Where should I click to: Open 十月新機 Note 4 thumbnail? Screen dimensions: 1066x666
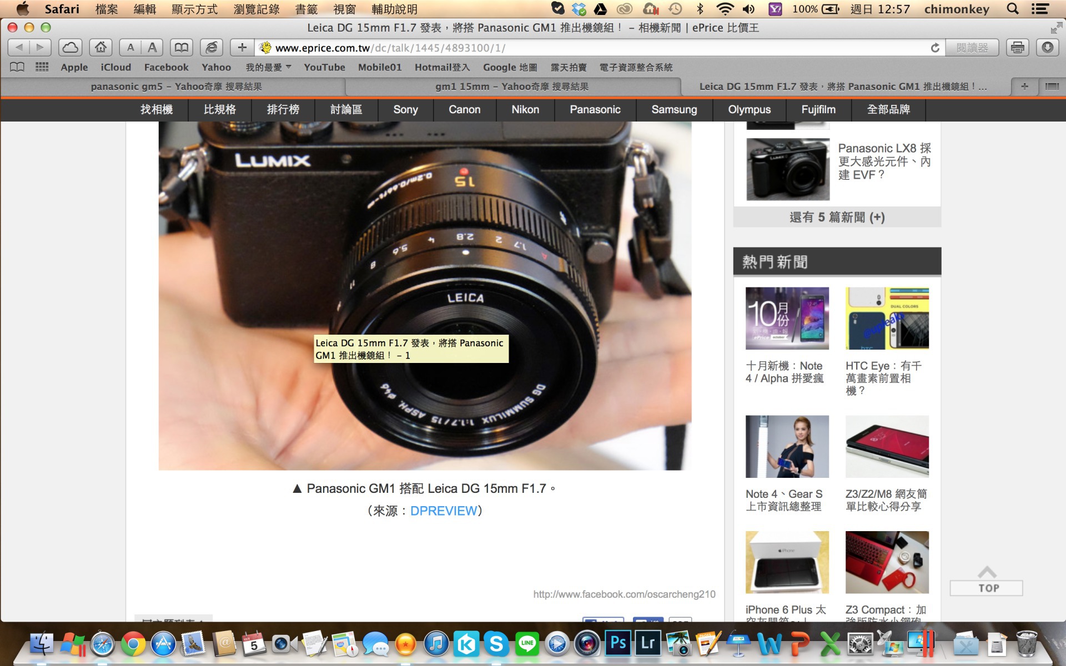(x=787, y=318)
